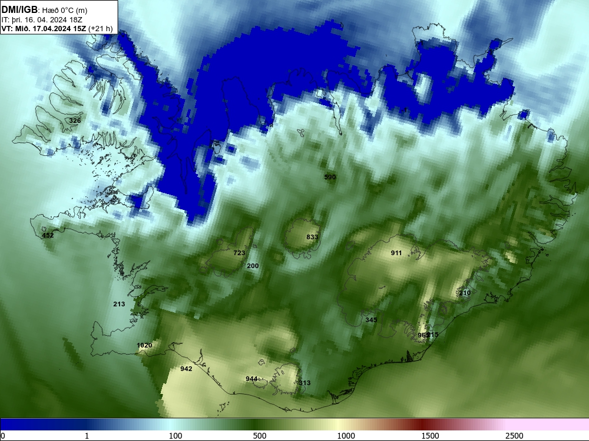This screenshot has width=589, height=441.
Task: Click the map value 1020 on the southwest peninsula
Action: pos(144,345)
